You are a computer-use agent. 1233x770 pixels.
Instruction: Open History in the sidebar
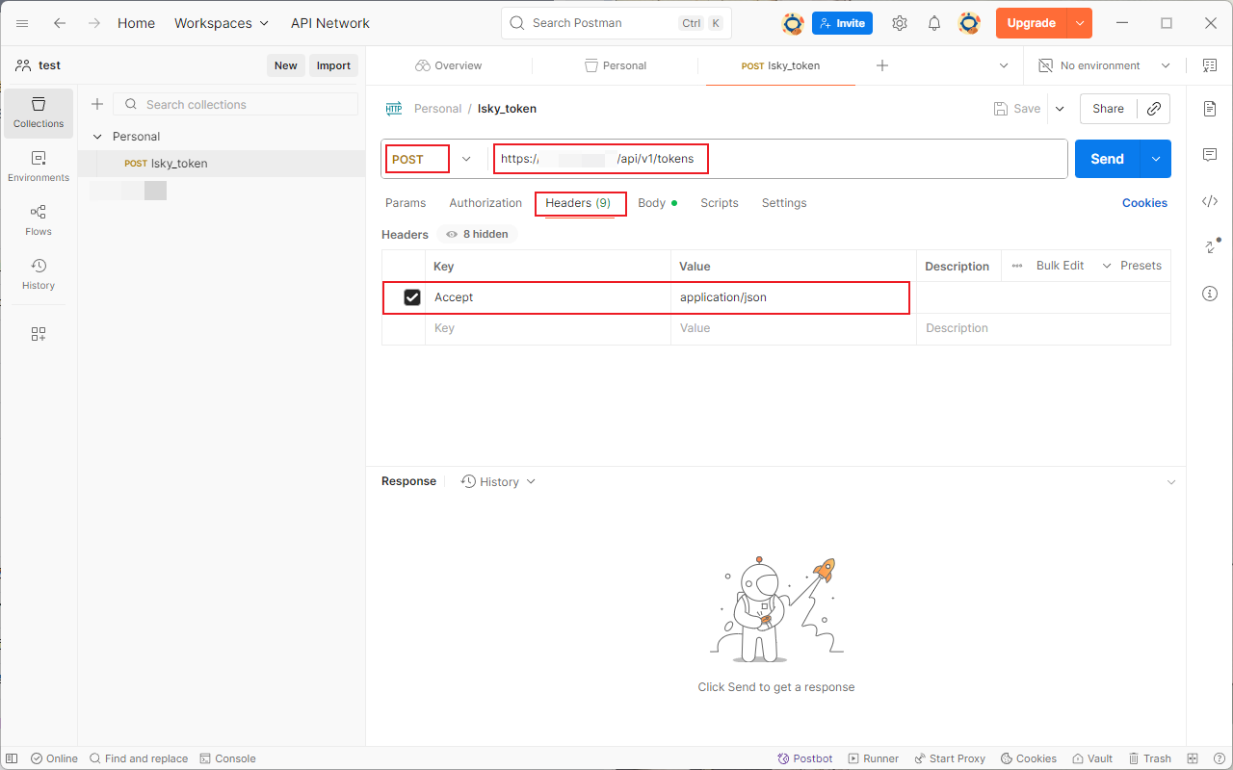pyautogui.click(x=39, y=274)
